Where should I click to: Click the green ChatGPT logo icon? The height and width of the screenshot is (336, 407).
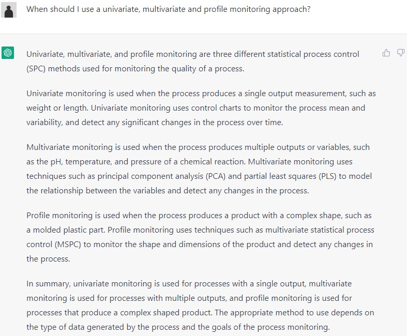(x=8, y=53)
